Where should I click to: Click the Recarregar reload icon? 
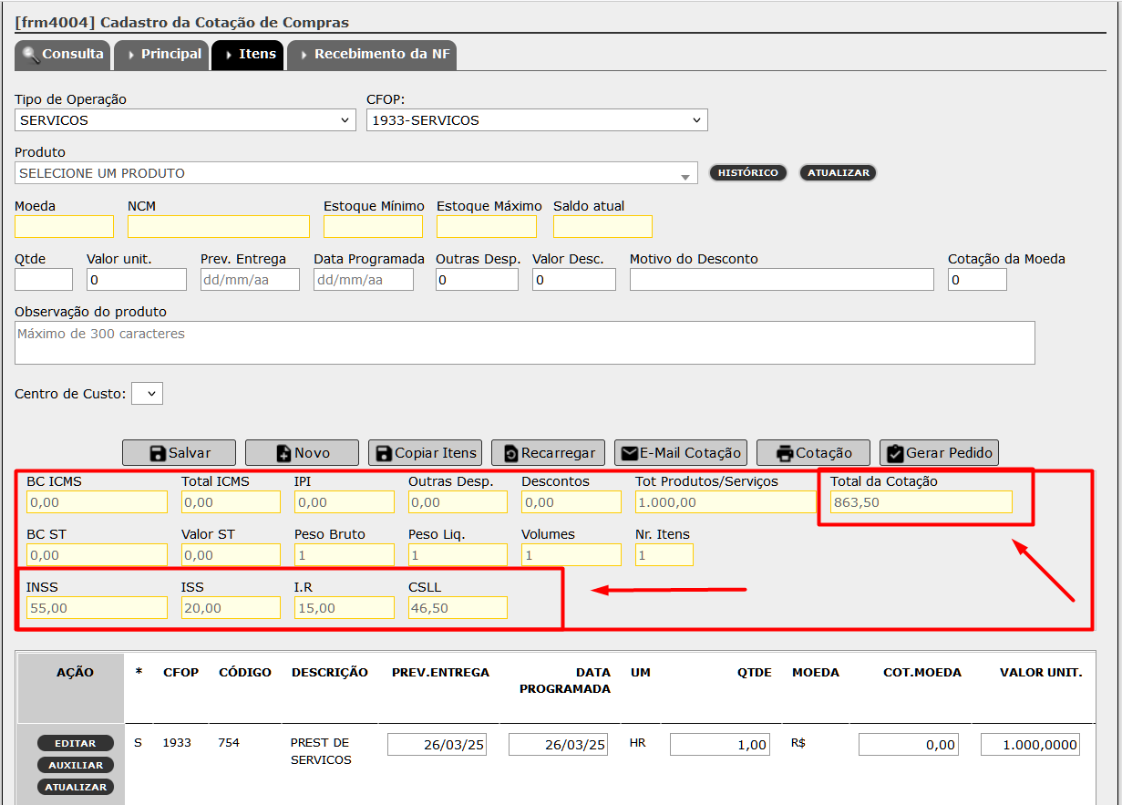click(511, 453)
